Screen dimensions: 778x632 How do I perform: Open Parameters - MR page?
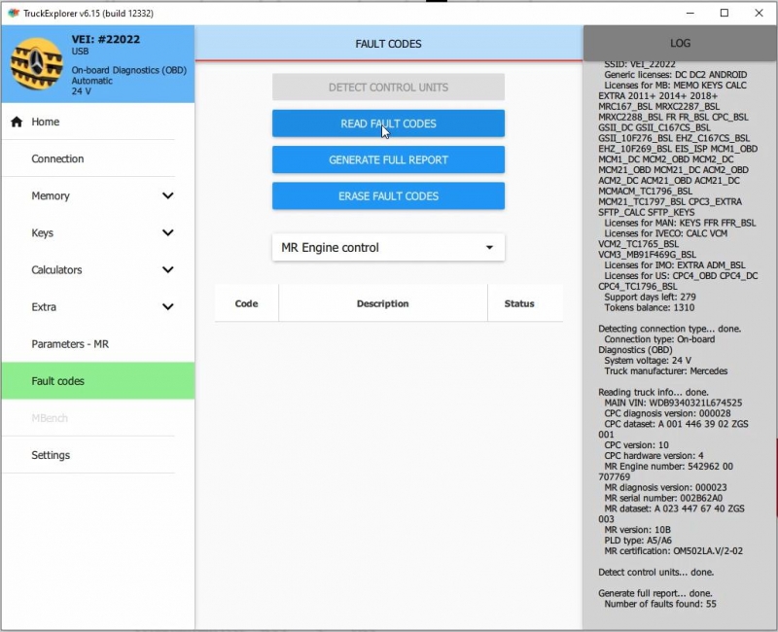tap(98, 344)
